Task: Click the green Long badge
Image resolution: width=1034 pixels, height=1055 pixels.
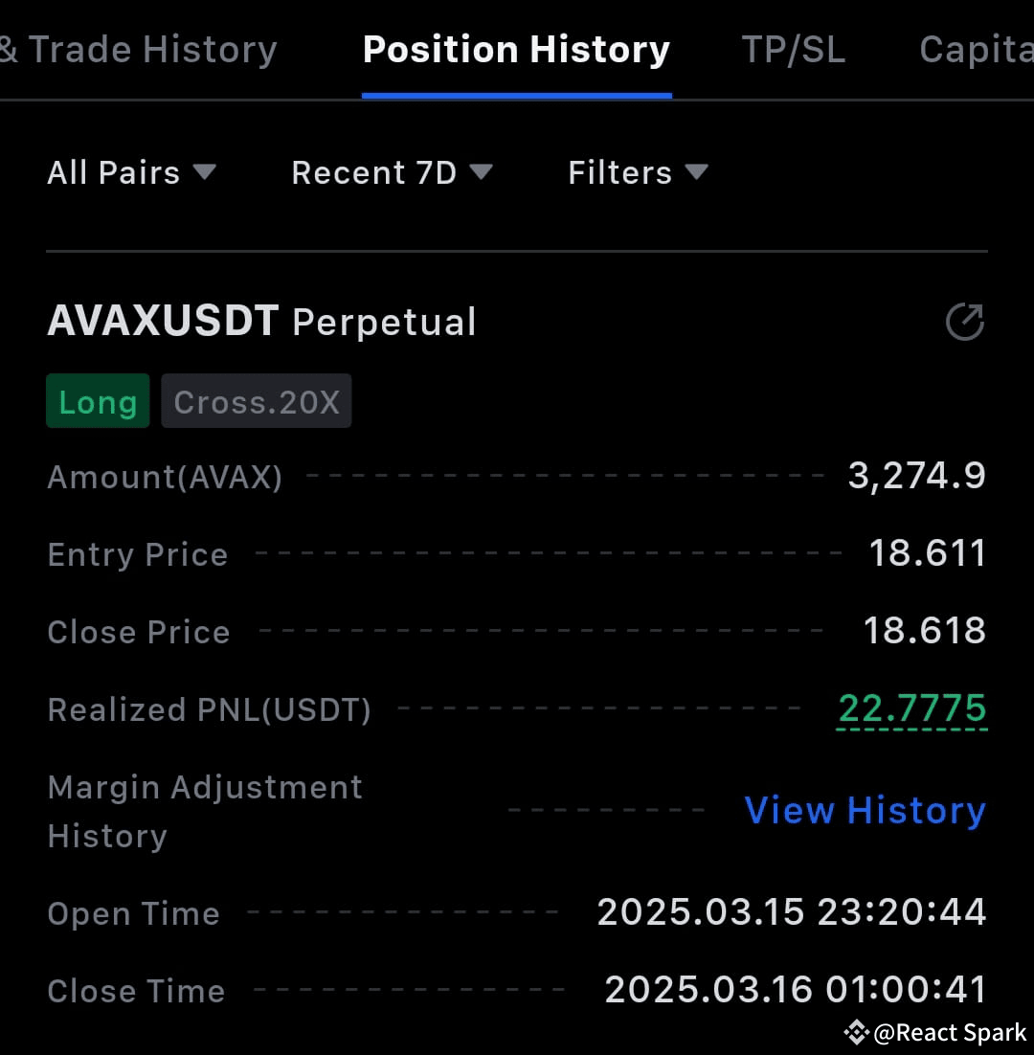Action: [x=99, y=401]
